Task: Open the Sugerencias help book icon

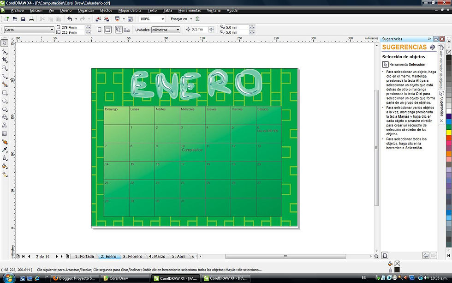Action: pyautogui.click(x=433, y=47)
